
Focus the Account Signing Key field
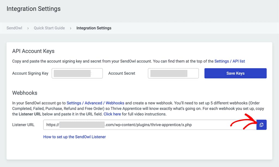pos(77,73)
